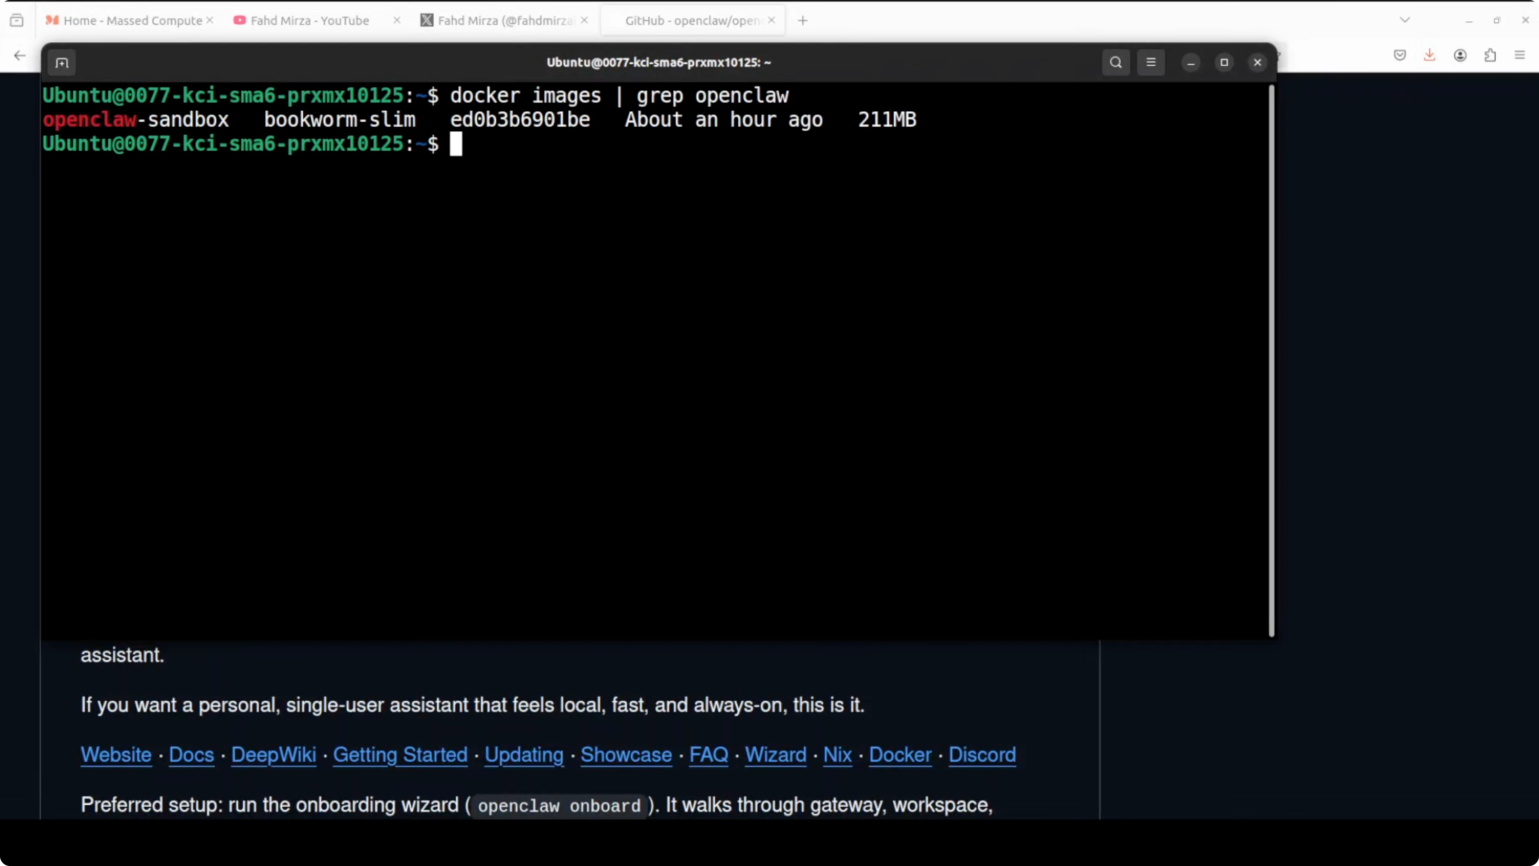
Task: Open the Getting Started link
Action: [400, 754]
